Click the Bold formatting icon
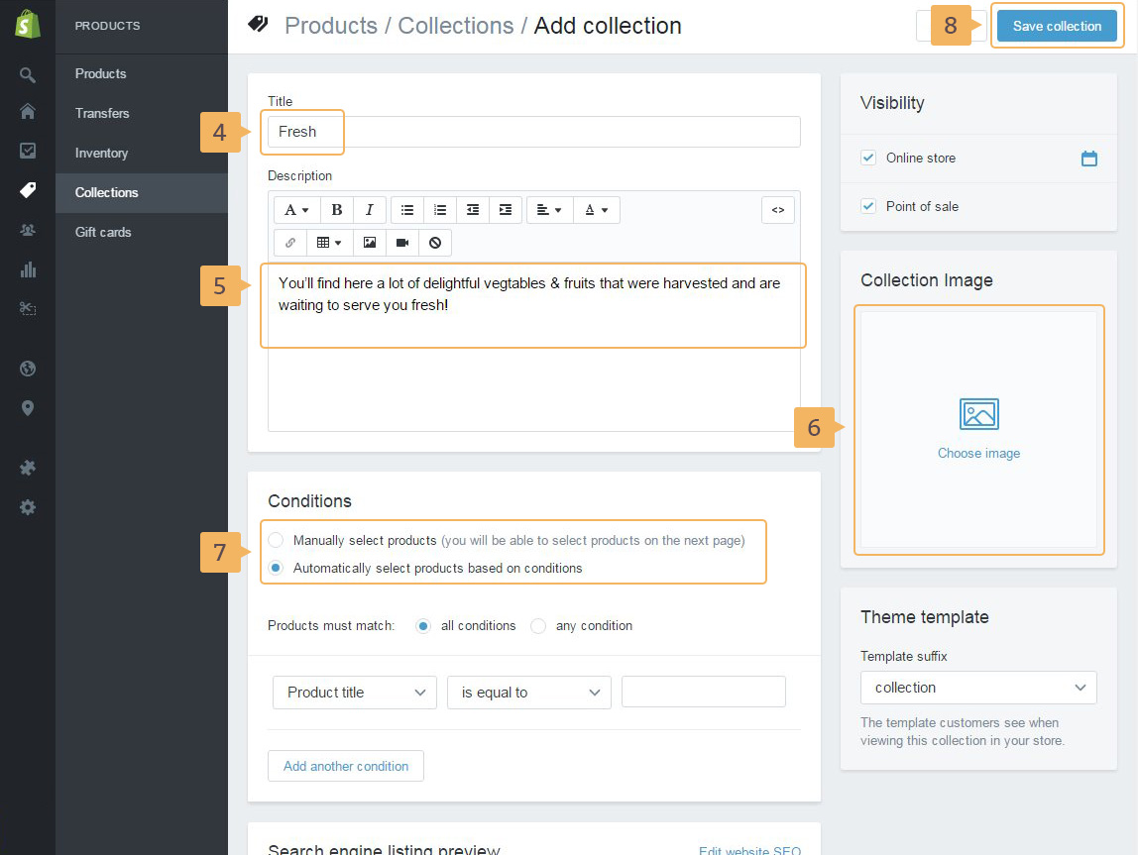This screenshot has height=855, width=1138. click(337, 210)
